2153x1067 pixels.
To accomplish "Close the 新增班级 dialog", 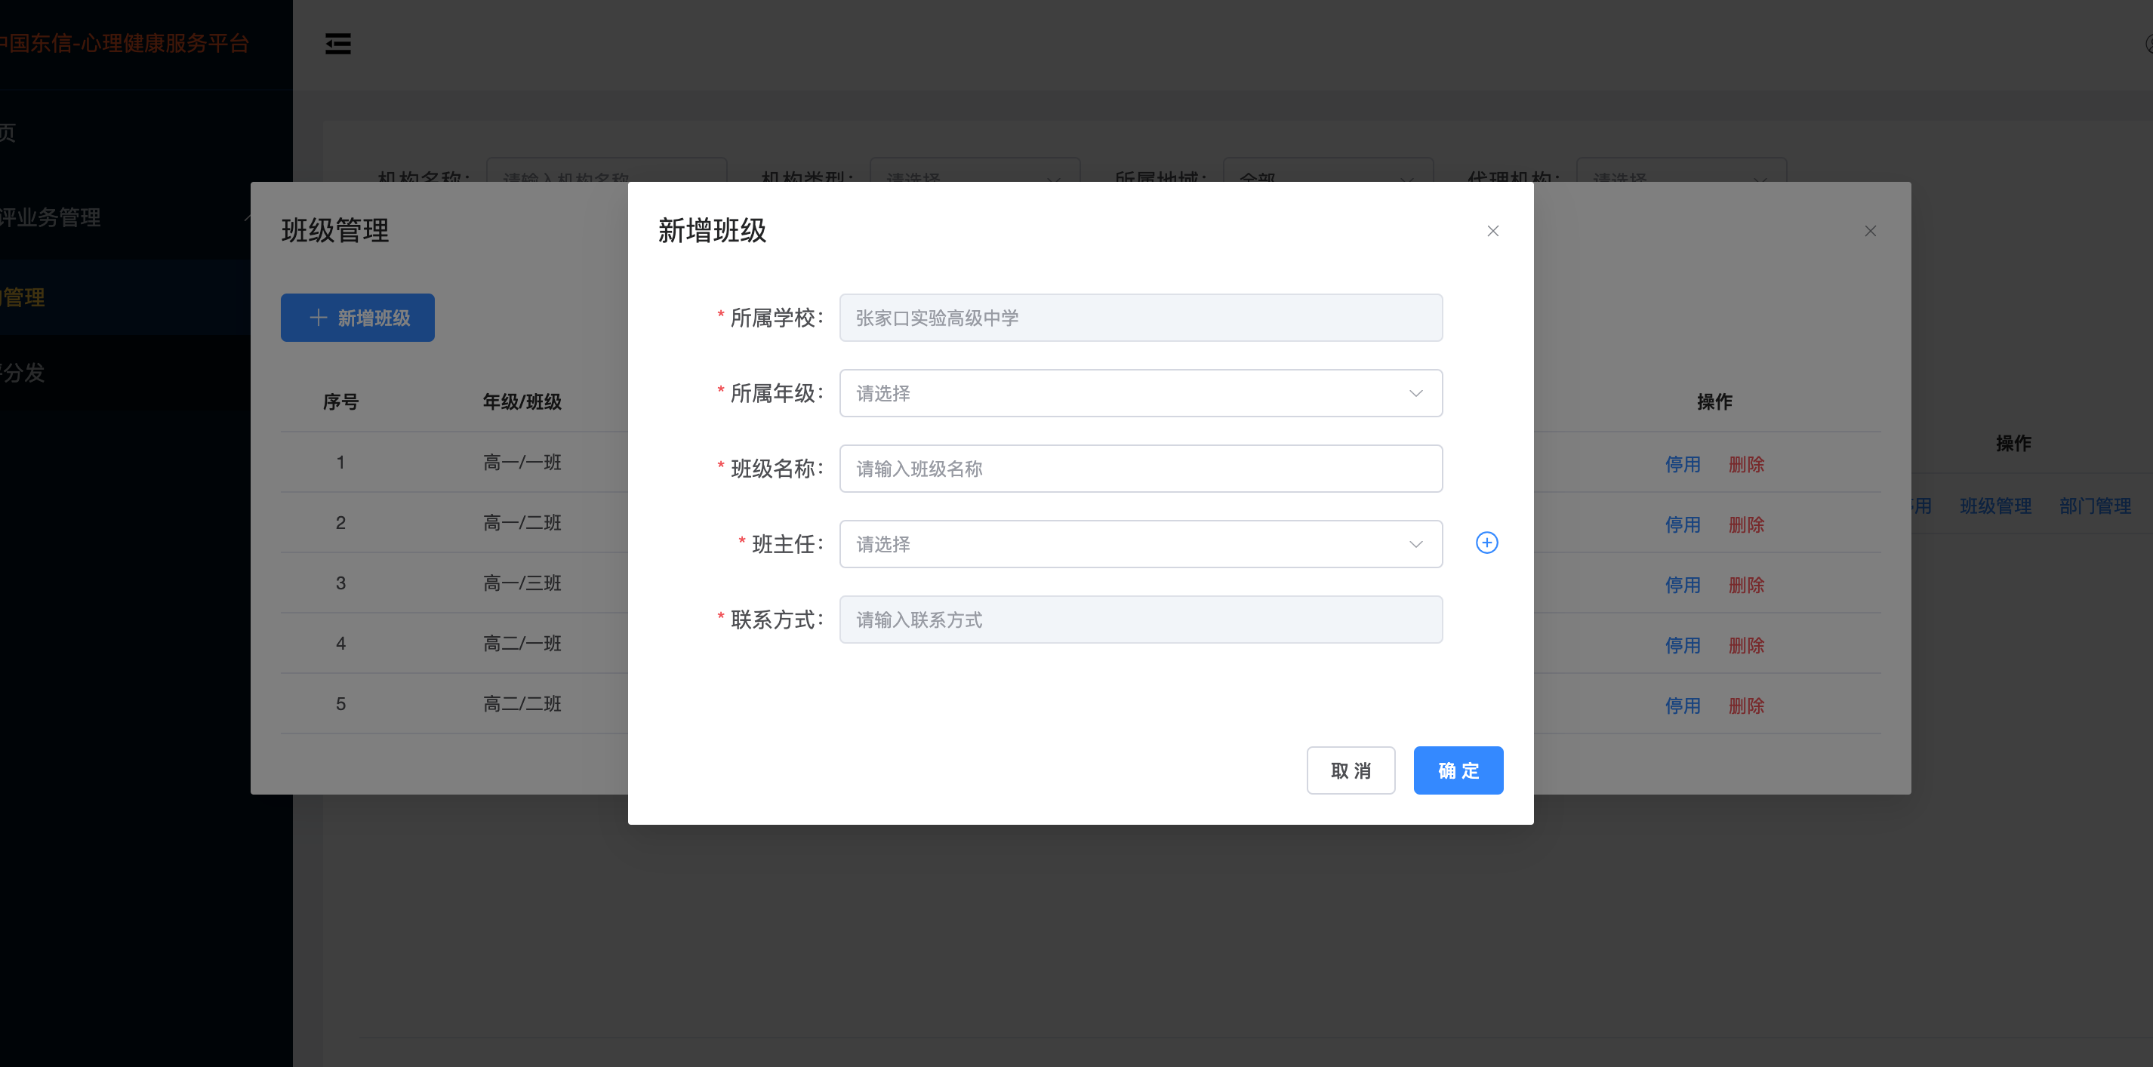I will tap(1492, 231).
